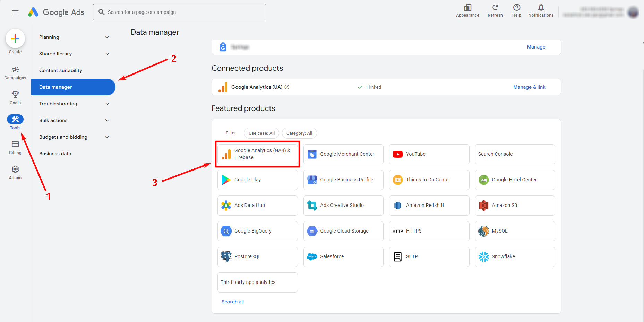Screen dimensions: 644x322
Task: Click the Create plus button
Action: (x=15, y=38)
